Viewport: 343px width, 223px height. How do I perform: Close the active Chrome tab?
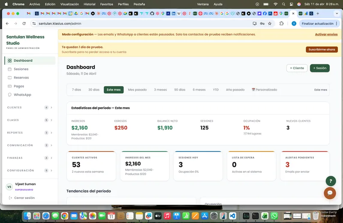point(293,14)
